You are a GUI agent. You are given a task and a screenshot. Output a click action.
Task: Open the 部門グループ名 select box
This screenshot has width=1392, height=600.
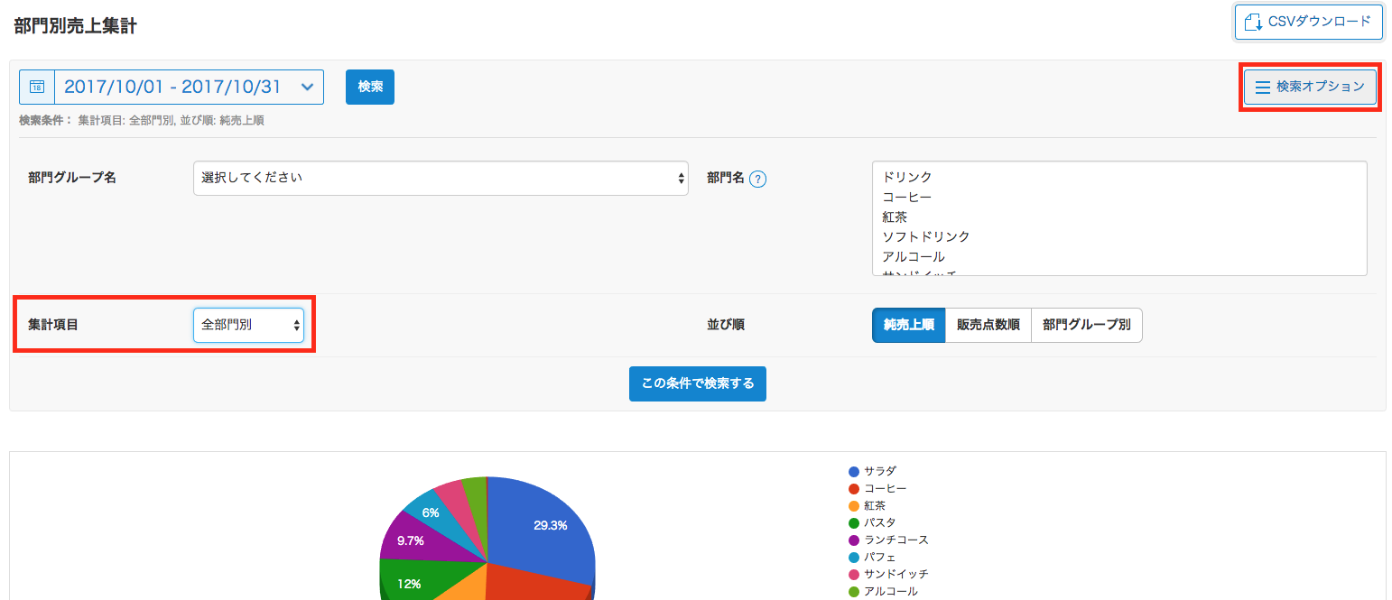click(441, 178)
